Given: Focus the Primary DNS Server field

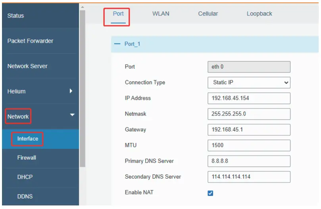Looking at the screenshot, I should [249, 161].
